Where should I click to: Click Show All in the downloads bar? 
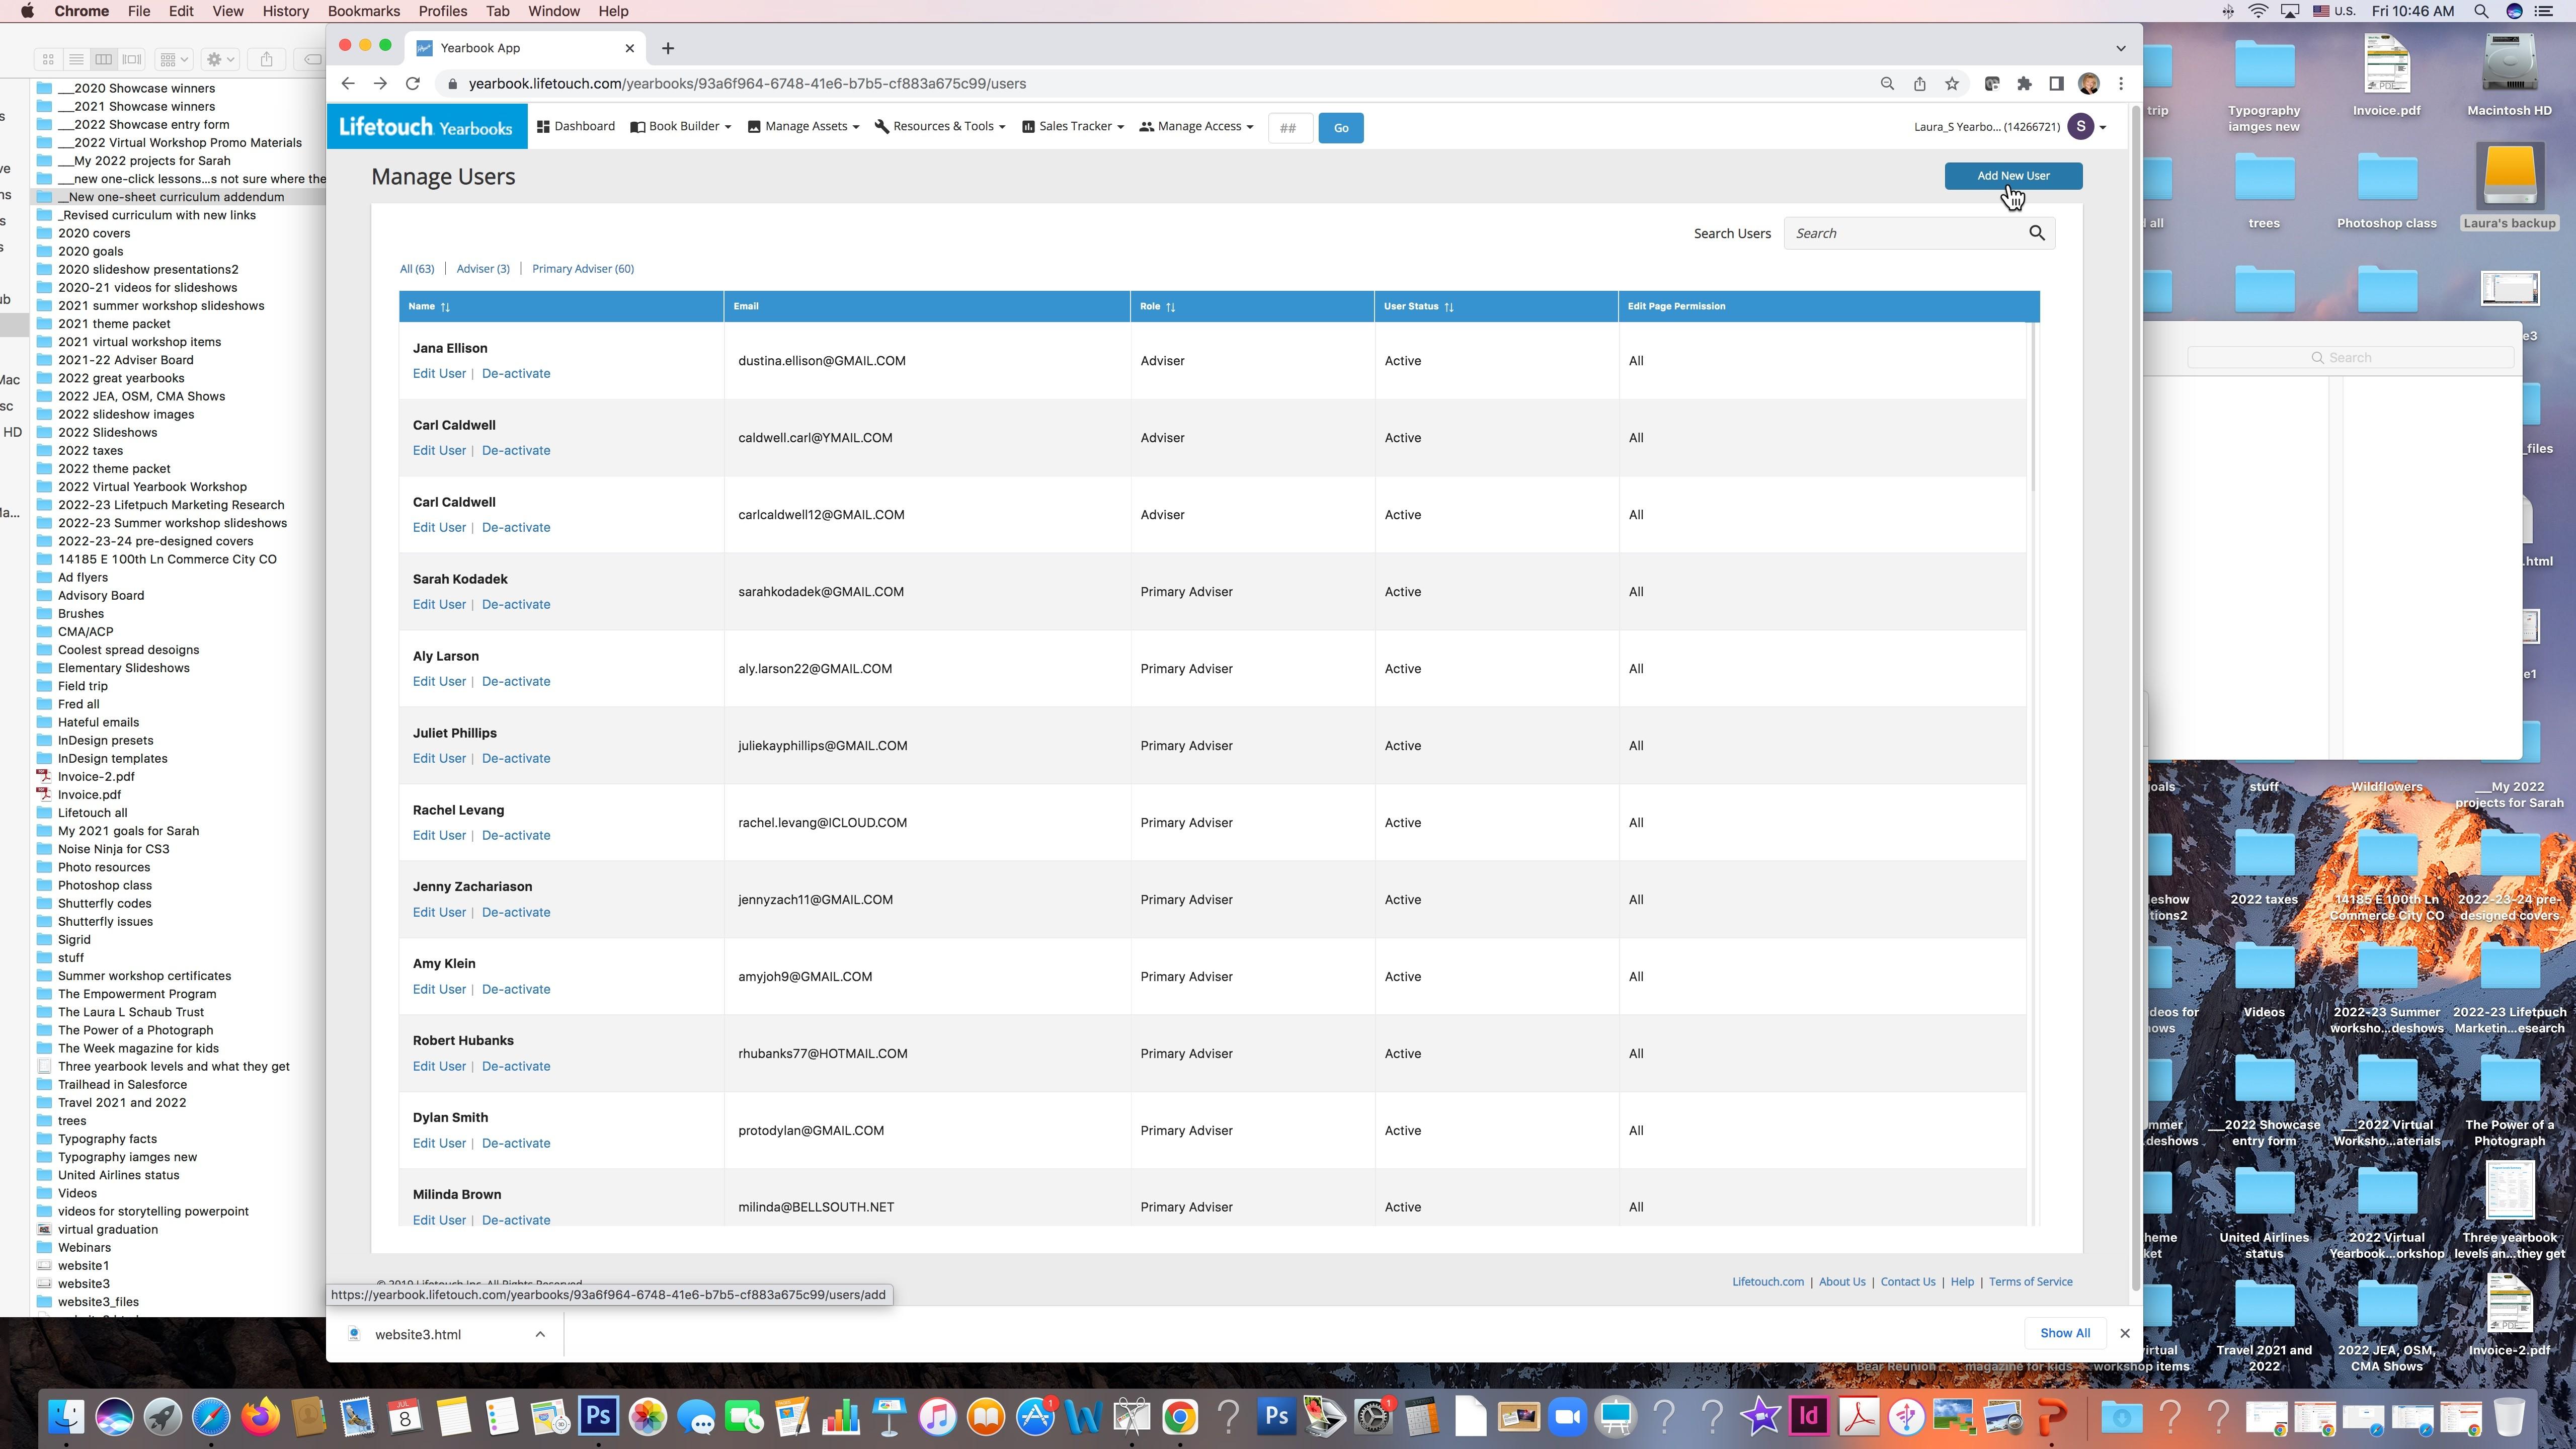tap(2065, 1334)
